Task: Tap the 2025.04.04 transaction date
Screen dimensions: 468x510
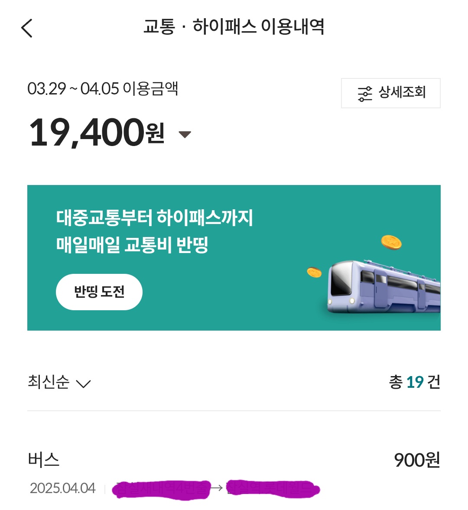Action: pos(63,488)
